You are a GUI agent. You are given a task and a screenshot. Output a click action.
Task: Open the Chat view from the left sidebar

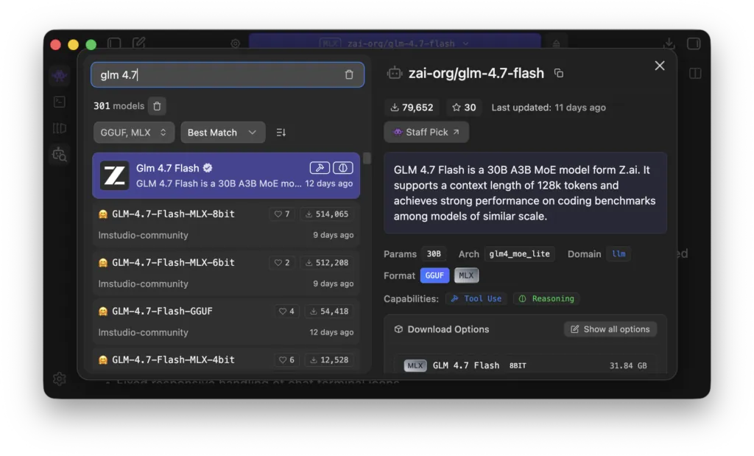coord(60,75)
